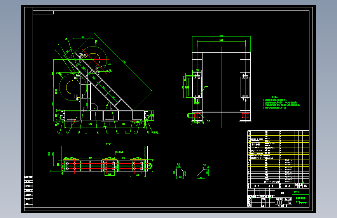Screen dimensions: 337x218
Task: Select the horizontal base beam in the side view
Action: coord(105,116)
